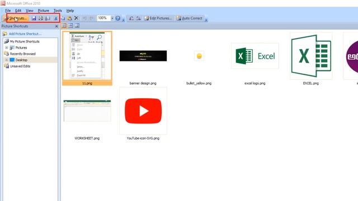The height and width of the screenshot is (201, 358).
Task: Open the Help menu
Action: pyautogui.click(x=70, y=11)
